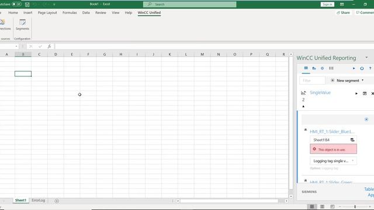374x210 pixels.
Task: Click the Save icon in title bar
Action: pyautogui.click(x=27, y=4)
